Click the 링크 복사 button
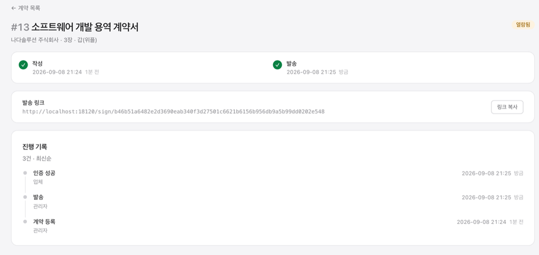The height and width of the screenshot is (255, 539). [x=507, y=107]
